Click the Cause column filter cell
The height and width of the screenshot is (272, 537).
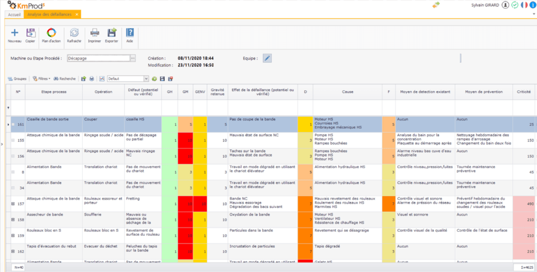click(x=348, y=108)
